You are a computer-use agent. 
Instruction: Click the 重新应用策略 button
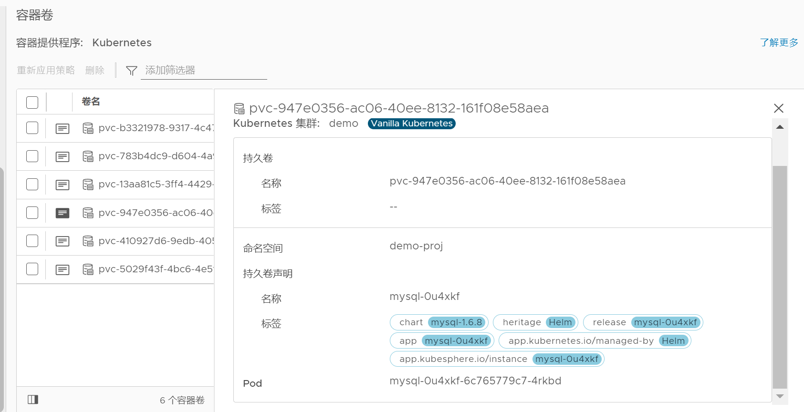(x=46, y=70)
